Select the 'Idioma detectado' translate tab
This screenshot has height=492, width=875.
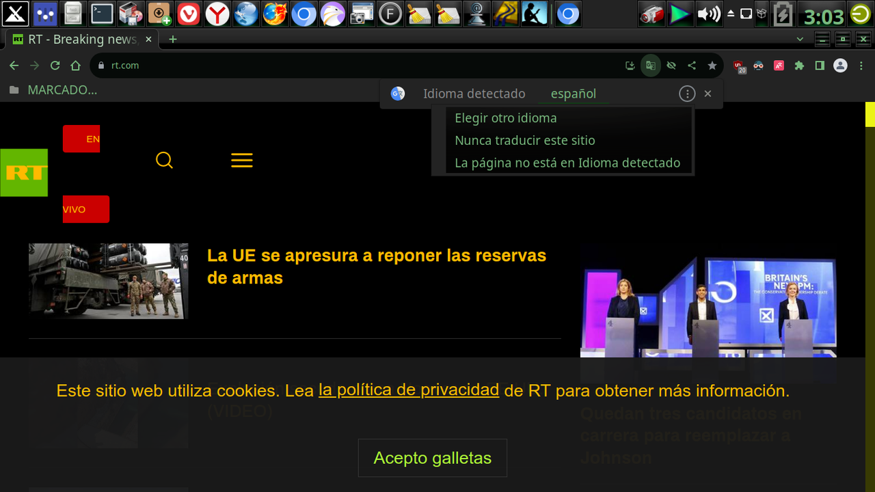click(x=474, y=94)
